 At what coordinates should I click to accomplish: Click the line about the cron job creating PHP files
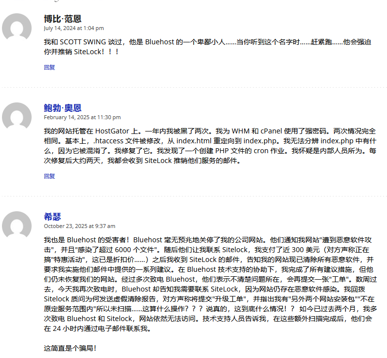210,151
